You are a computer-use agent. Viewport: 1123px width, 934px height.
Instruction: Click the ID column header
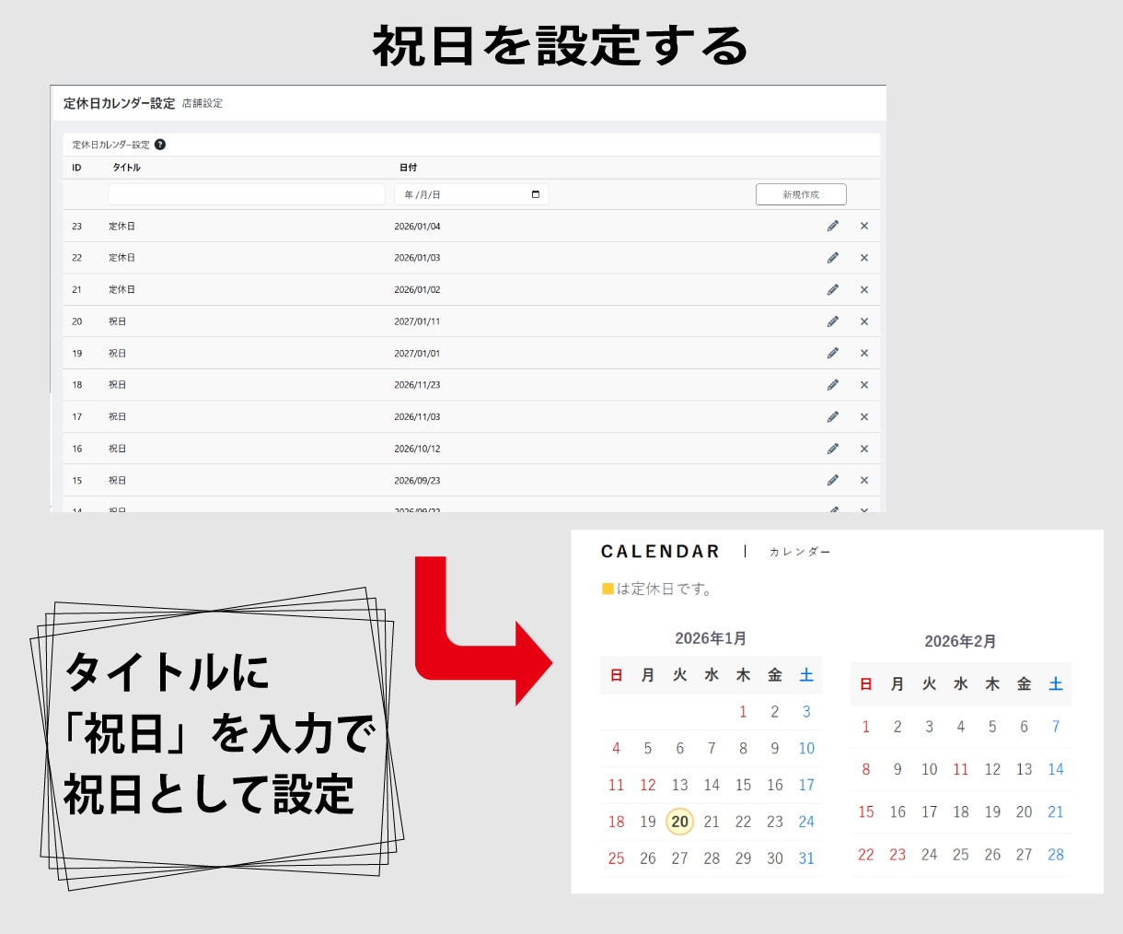76,168
